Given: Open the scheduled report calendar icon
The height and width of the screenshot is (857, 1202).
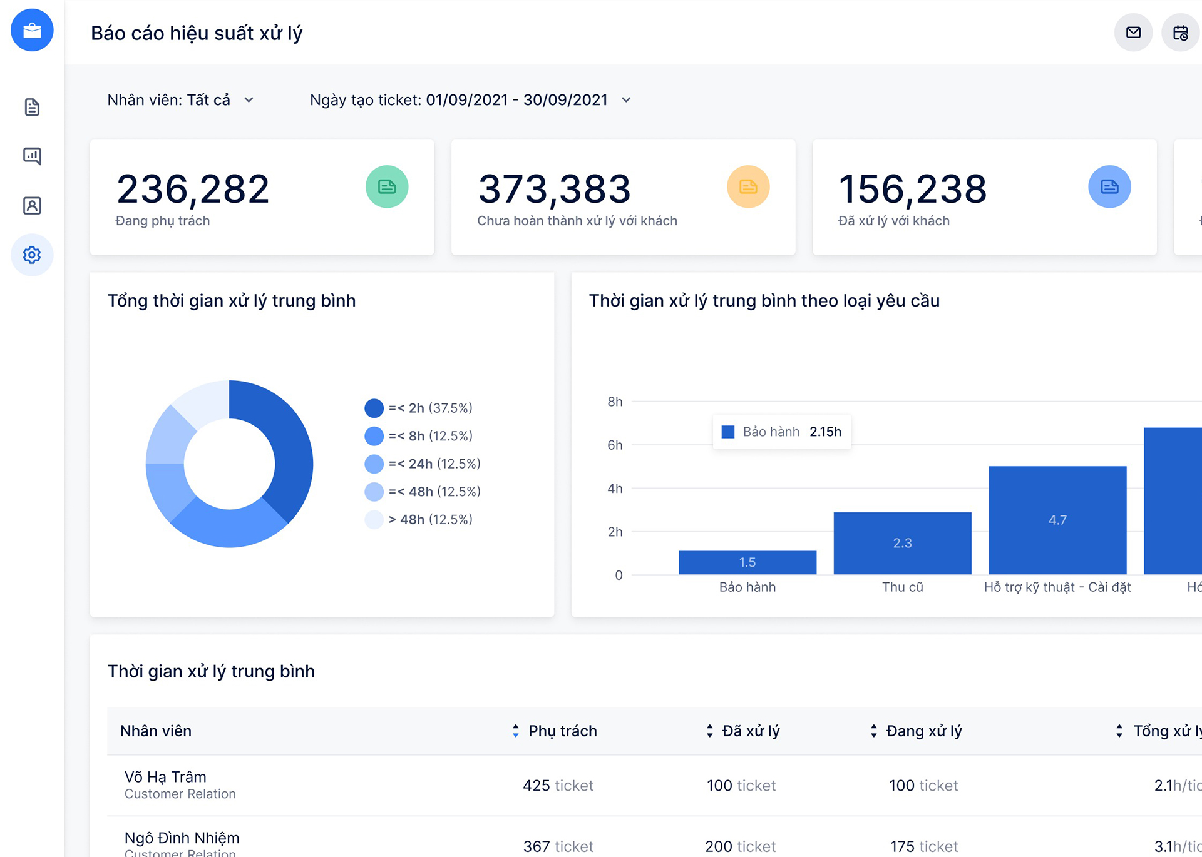Looking at the screenshot, I should (x=1181, y=33).
